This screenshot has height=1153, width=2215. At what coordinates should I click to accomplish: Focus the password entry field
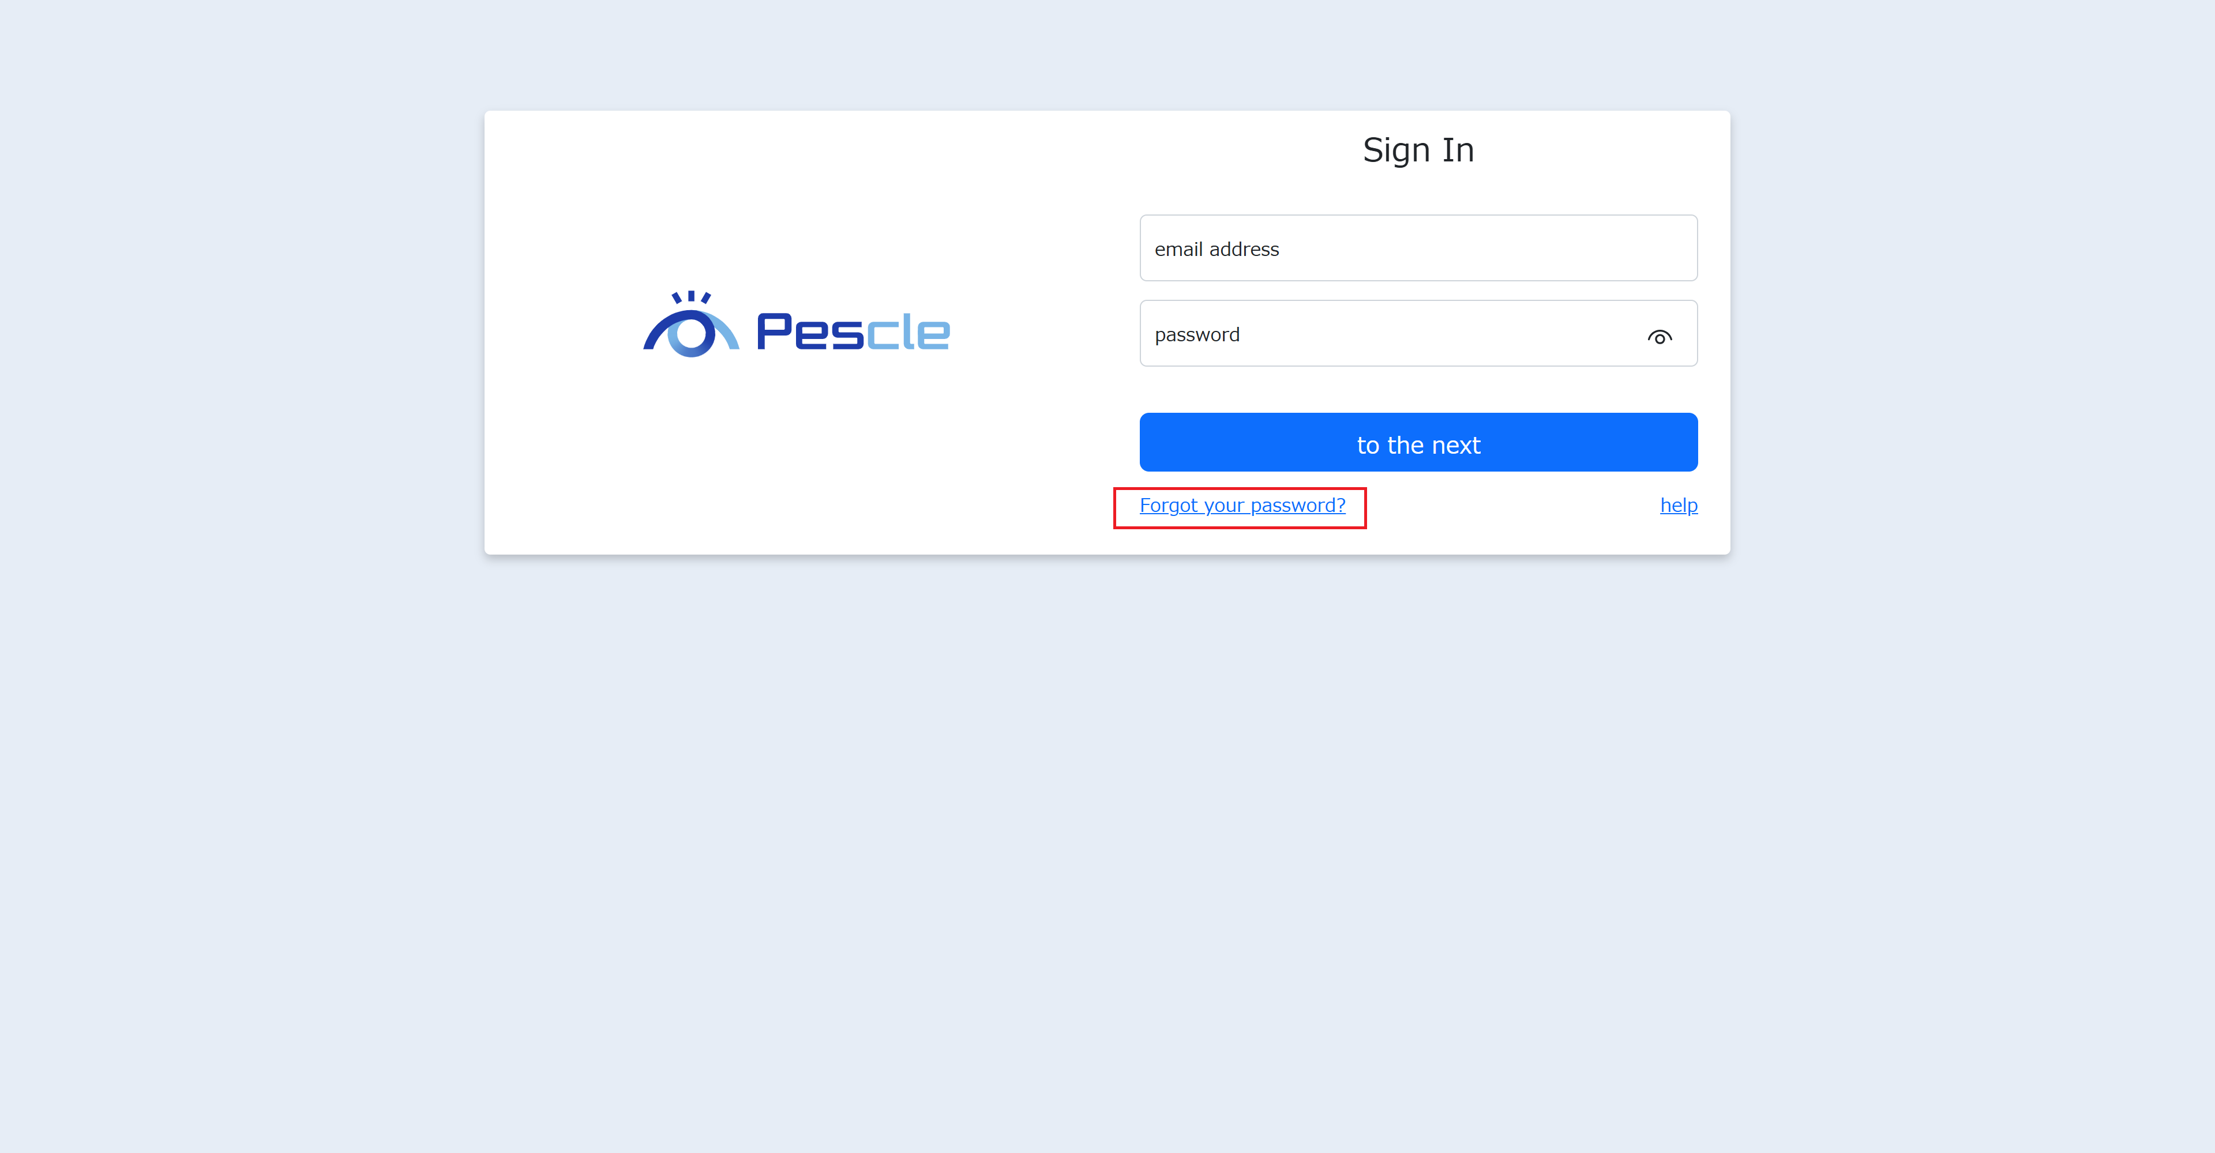(1376, 334)
